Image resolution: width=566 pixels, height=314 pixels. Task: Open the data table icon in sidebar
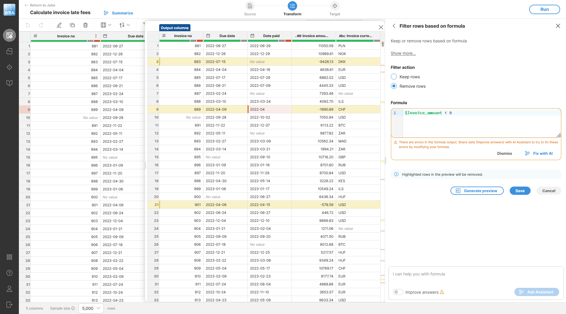pyautogui.click(x=9, y=35)
